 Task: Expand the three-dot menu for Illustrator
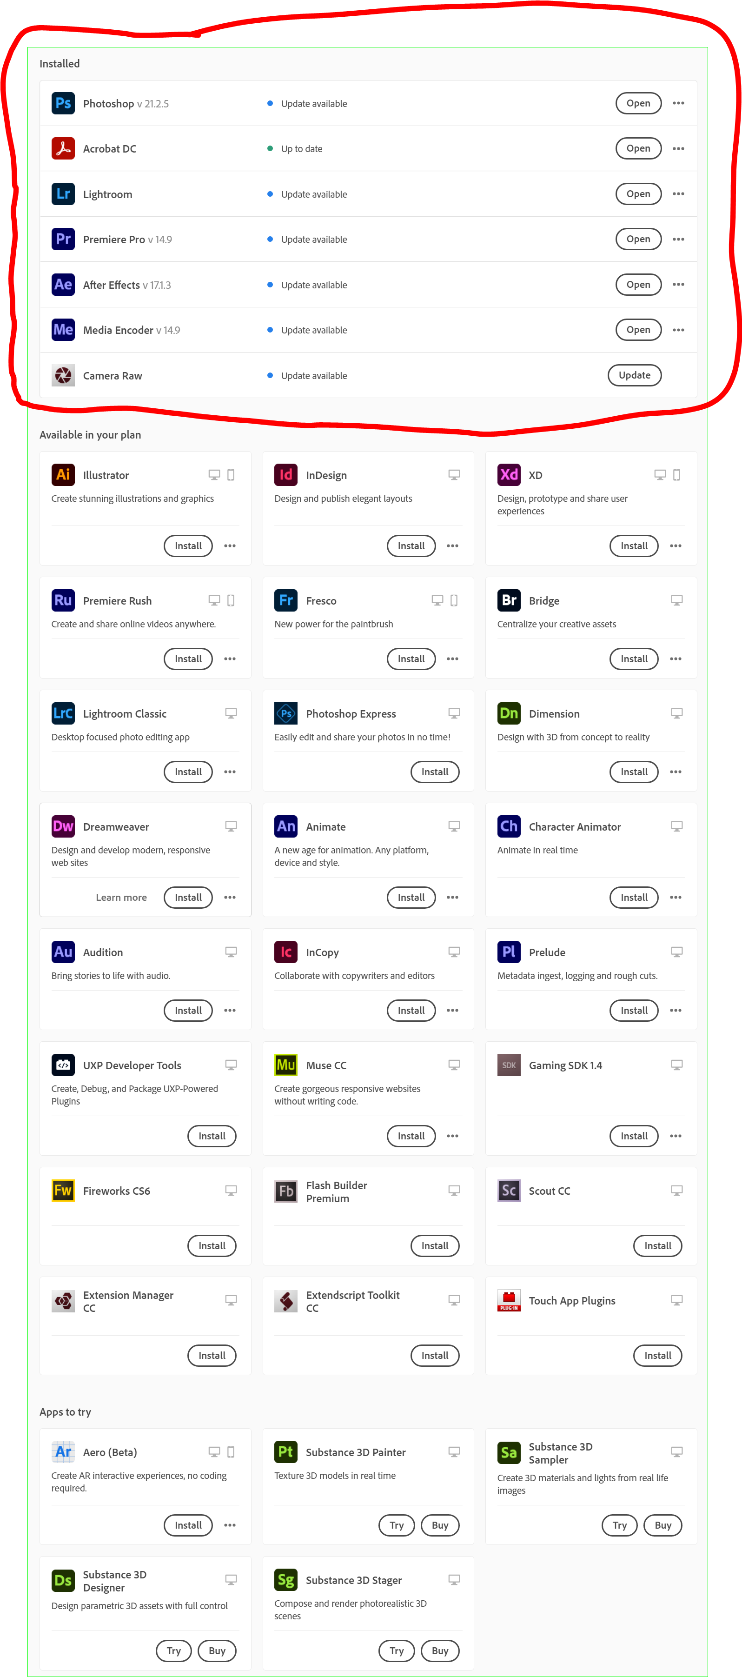(x=230, y=546)
